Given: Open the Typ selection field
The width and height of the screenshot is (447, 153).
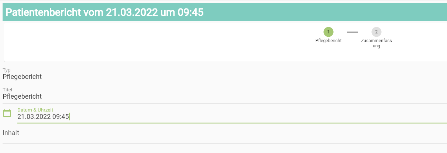Looking at the screenshot, I should pyautogui.click(x=221, y=77).
